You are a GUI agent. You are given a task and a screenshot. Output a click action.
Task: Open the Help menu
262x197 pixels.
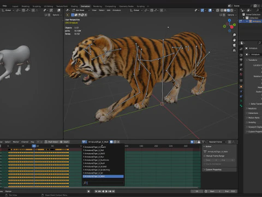5,6
